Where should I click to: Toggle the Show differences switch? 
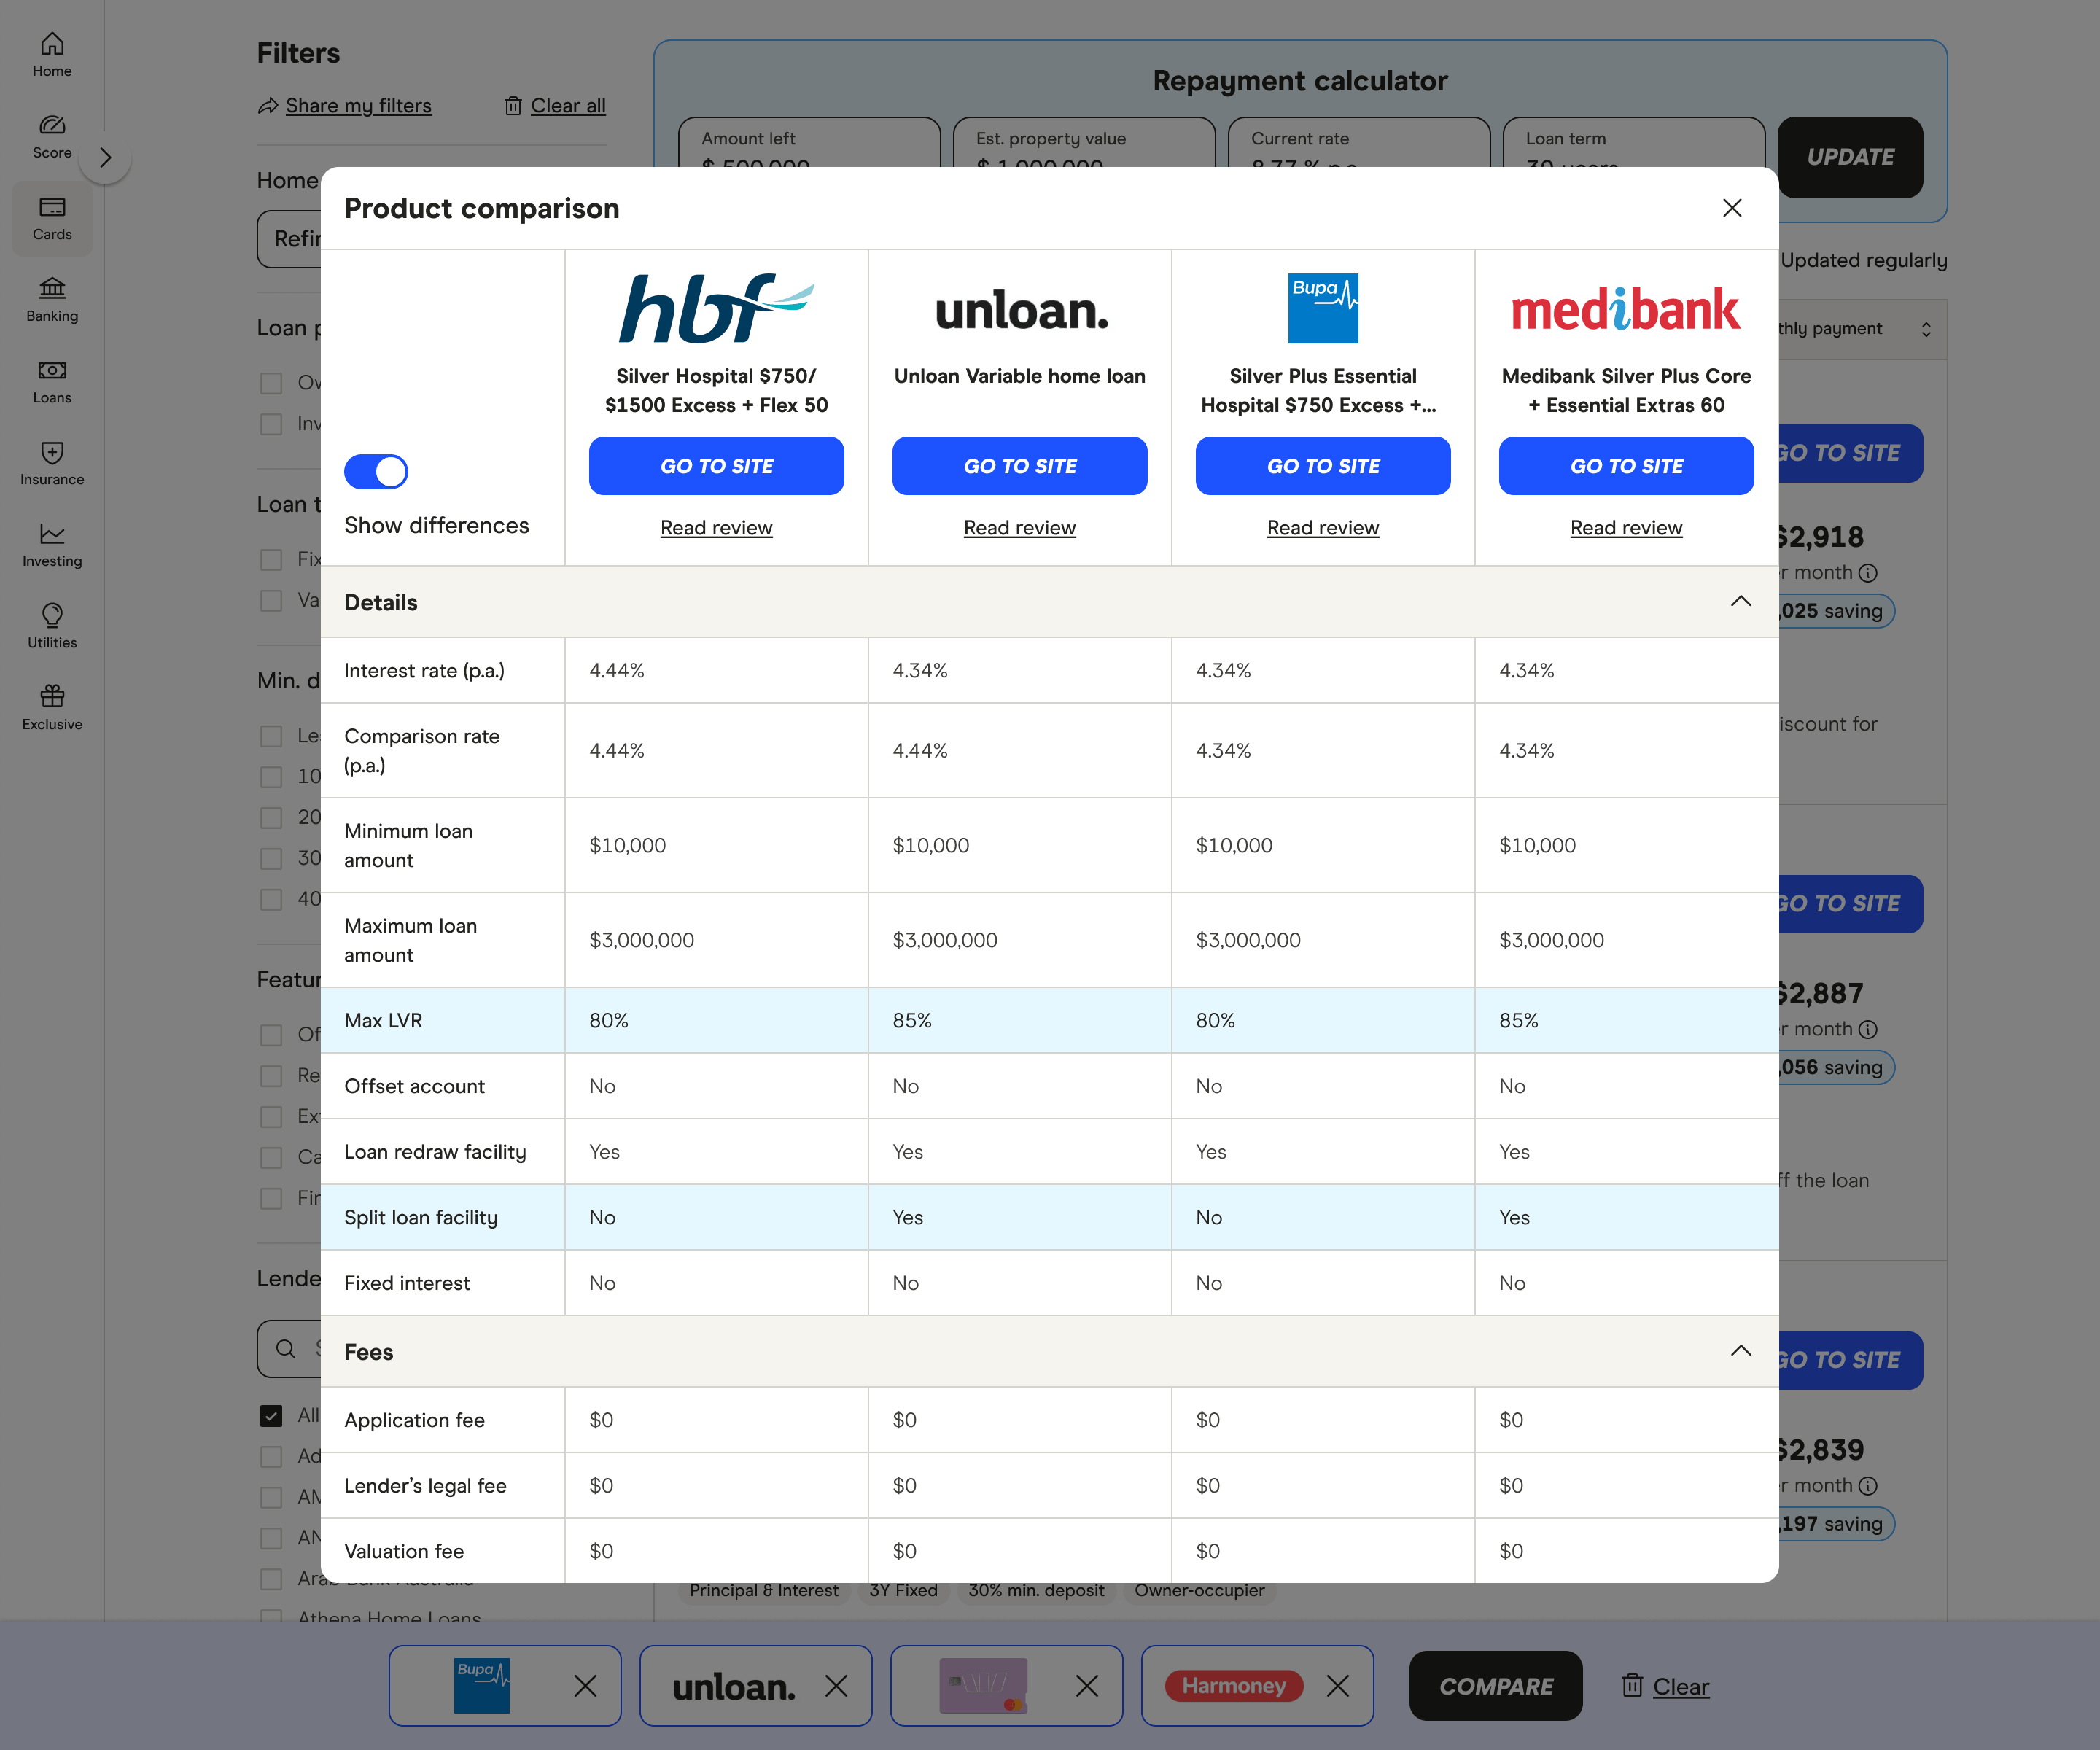click(376, 471)
